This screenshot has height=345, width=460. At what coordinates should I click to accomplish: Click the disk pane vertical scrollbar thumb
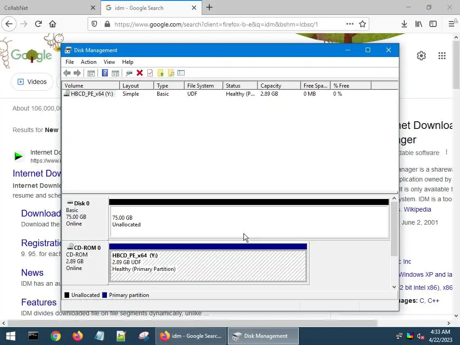point(394,229)
